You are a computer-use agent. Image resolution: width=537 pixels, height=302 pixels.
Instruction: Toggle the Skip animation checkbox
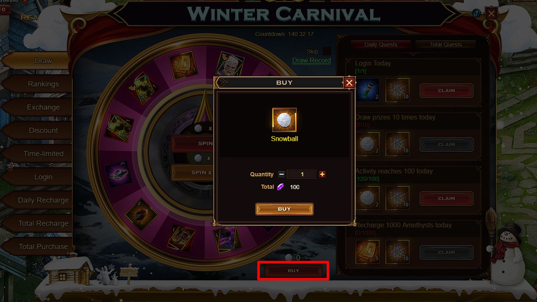click(327, 51)
